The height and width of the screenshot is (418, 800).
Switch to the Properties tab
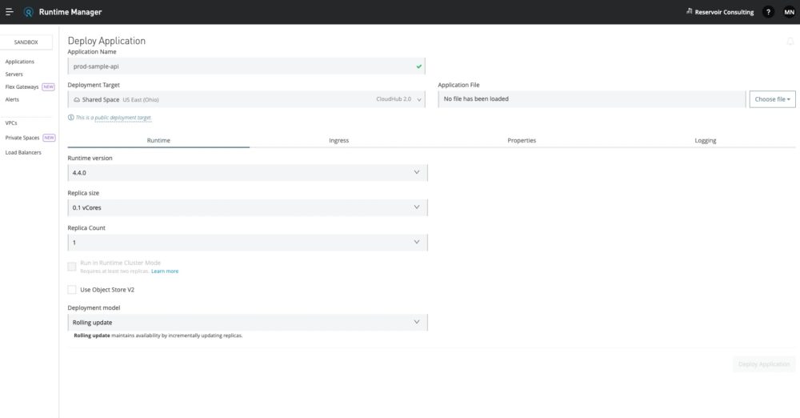point(522,140)
